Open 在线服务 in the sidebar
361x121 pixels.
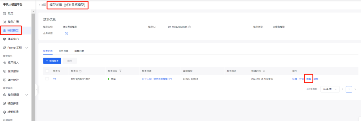(13, 71)
